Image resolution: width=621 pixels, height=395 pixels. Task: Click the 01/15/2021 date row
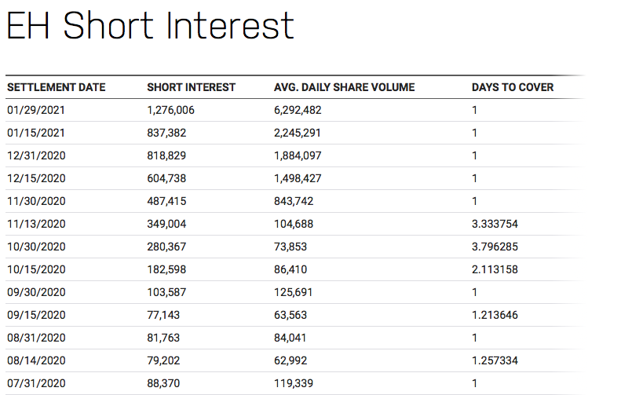click(36, 133)
